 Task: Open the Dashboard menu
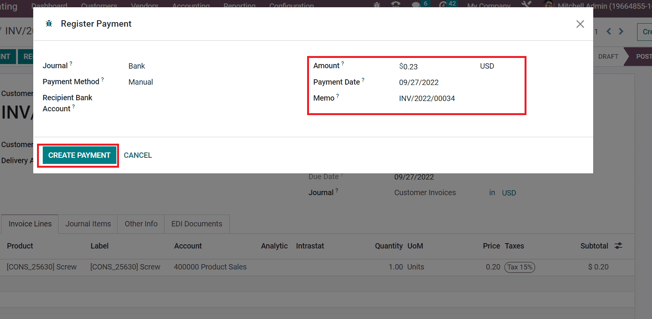[49, 5]
